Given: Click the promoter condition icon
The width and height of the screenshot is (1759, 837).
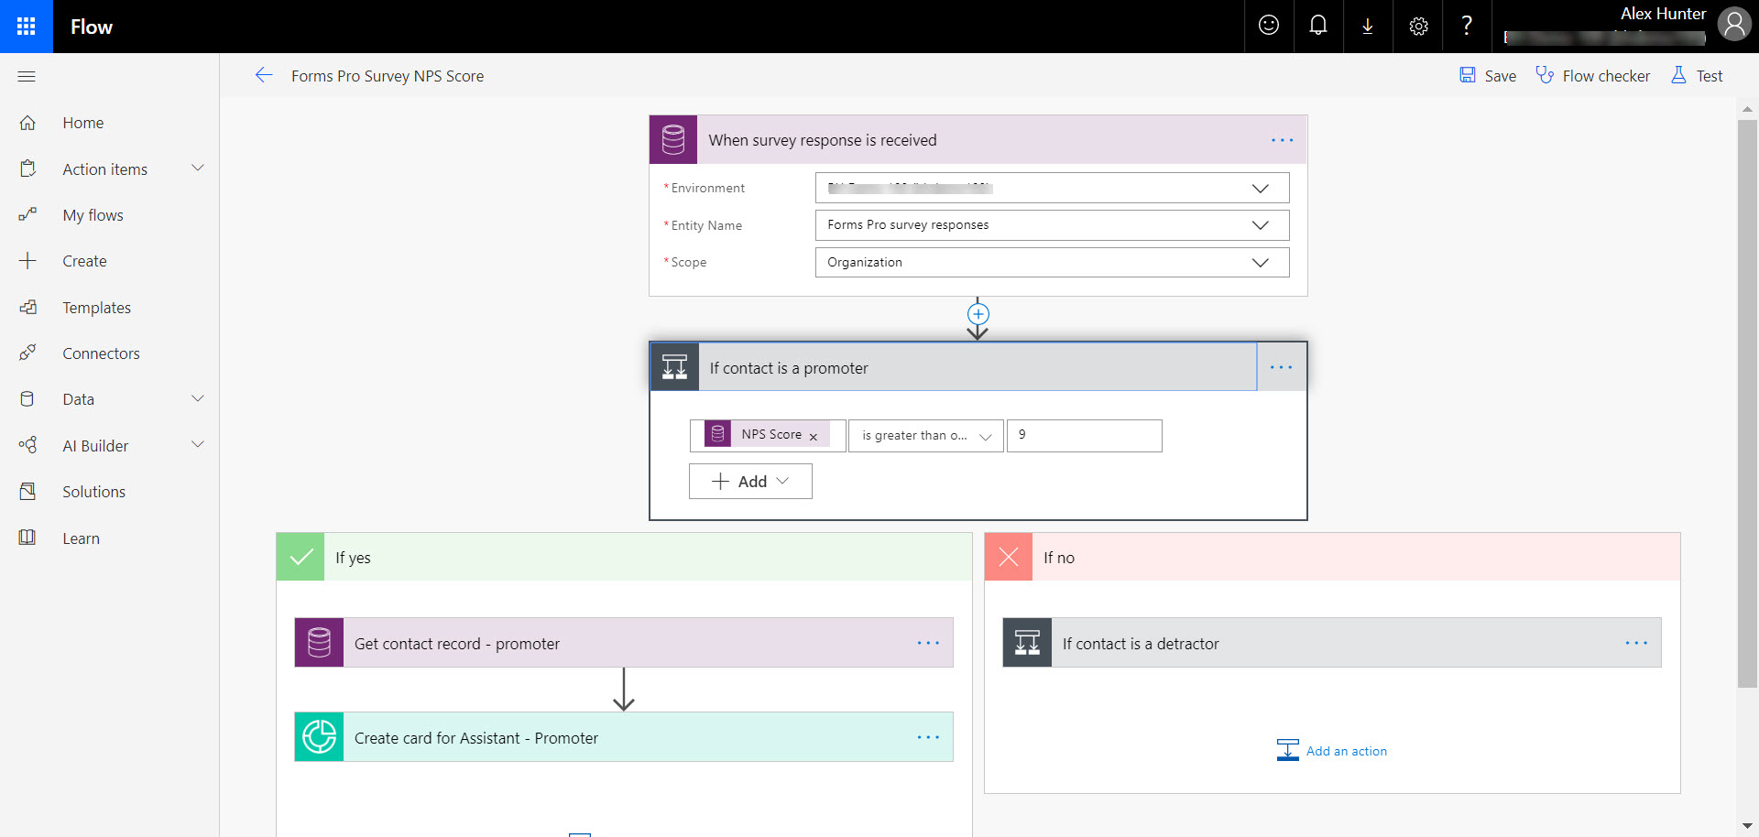Looking at the screenshot, I should click(x=674, y=367).
